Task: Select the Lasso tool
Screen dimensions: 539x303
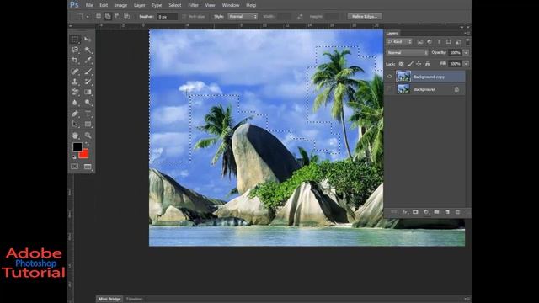Action: [75, 50]
